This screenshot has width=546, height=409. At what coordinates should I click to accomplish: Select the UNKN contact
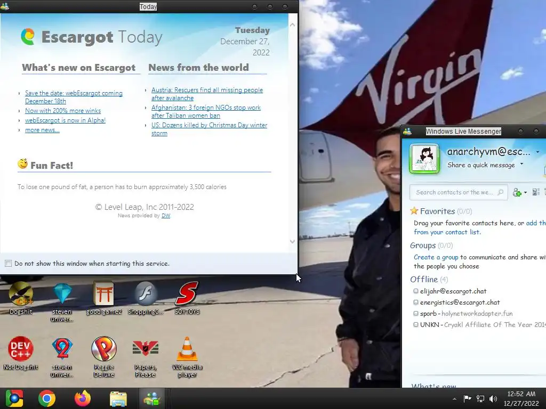479,324
